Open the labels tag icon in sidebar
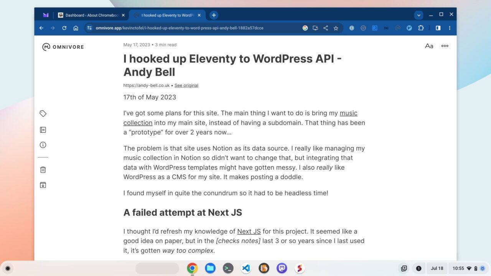 [43, 113]
